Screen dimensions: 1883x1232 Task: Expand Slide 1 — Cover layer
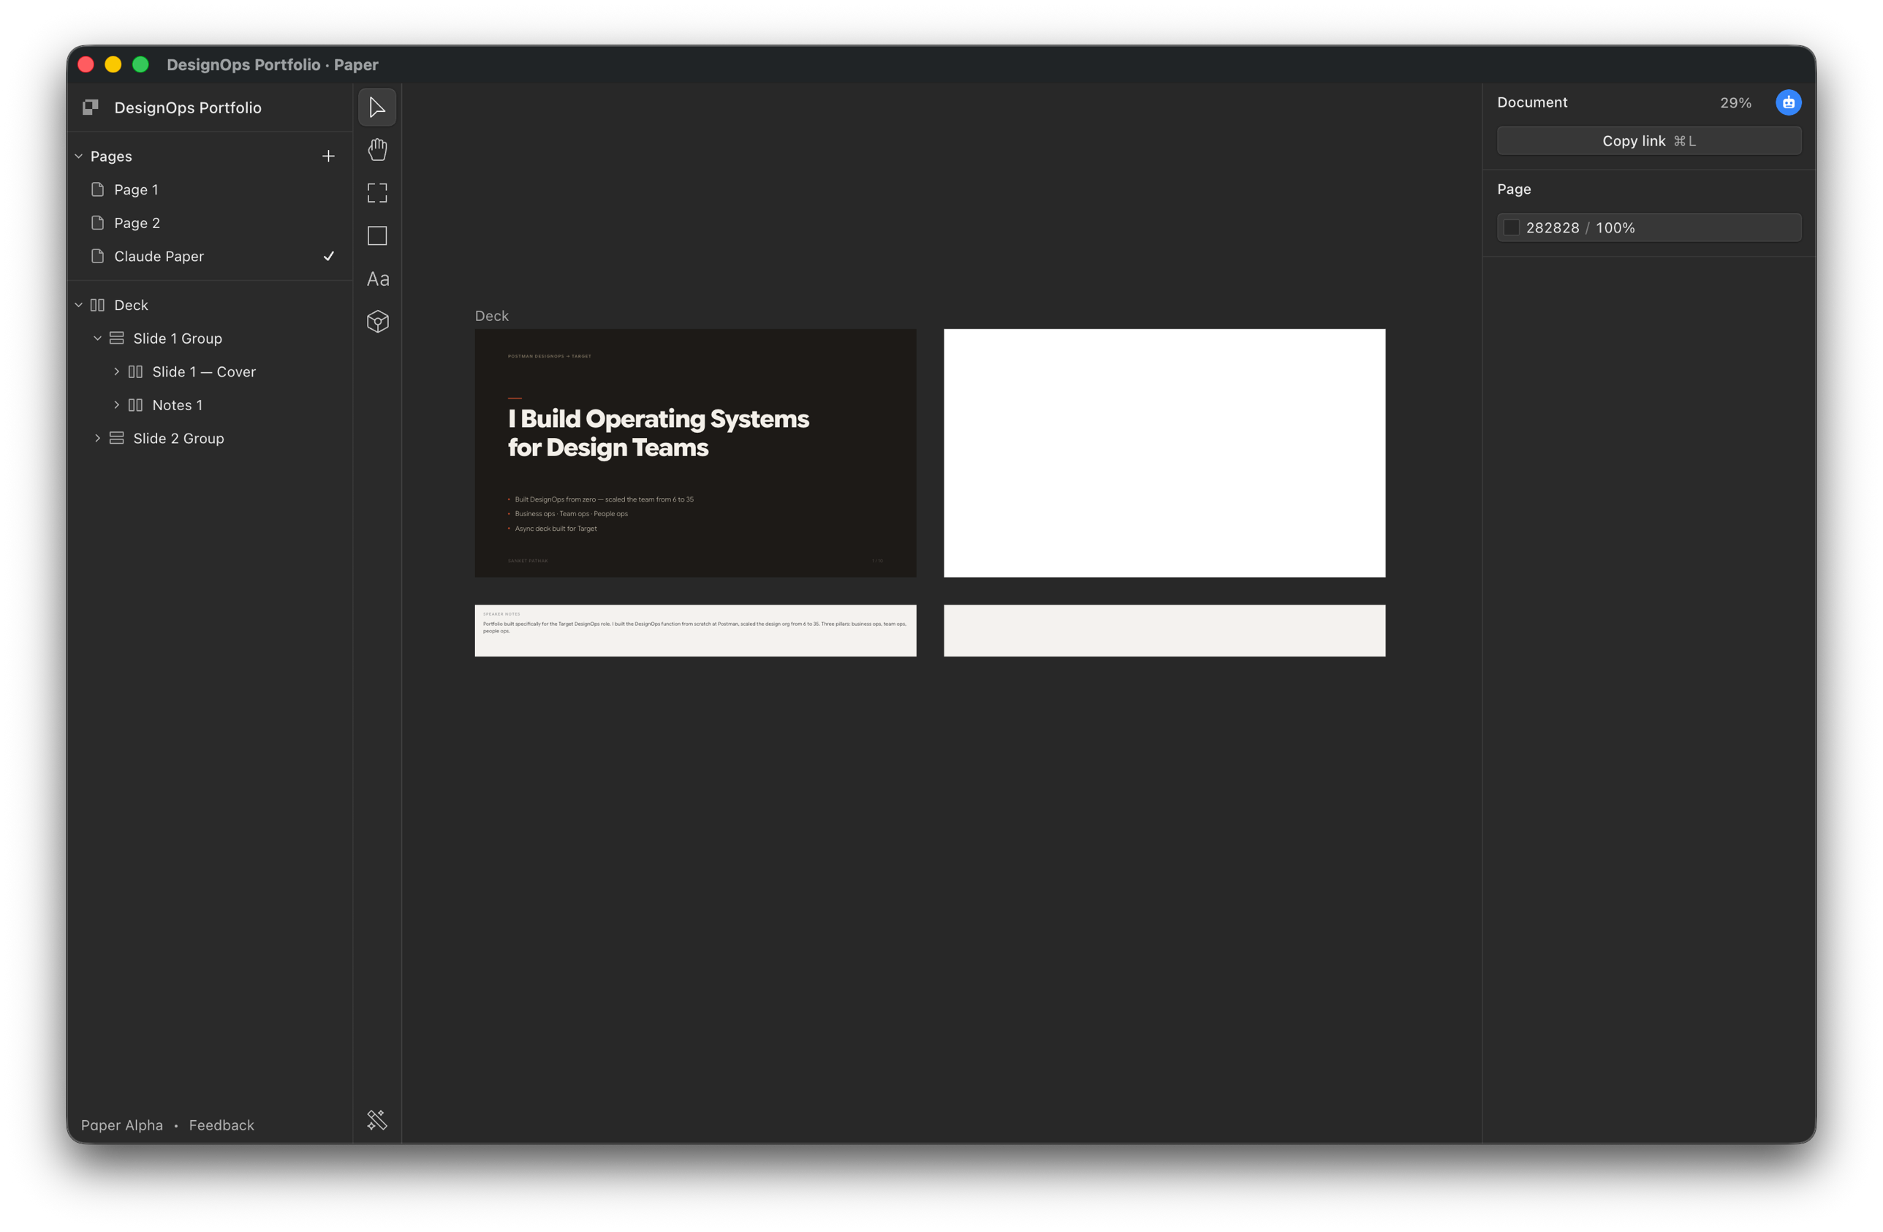point(116,372)
